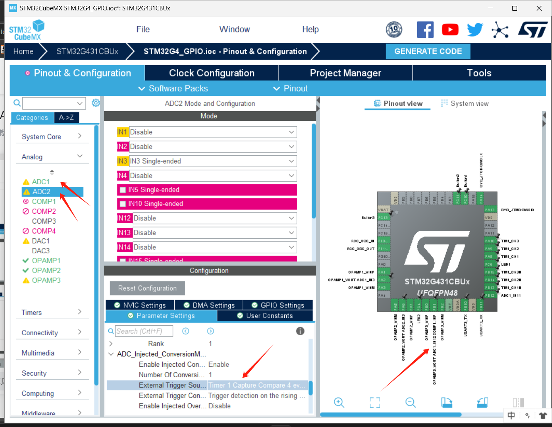
Task: Open the Window menu
Action: [234, 29]
